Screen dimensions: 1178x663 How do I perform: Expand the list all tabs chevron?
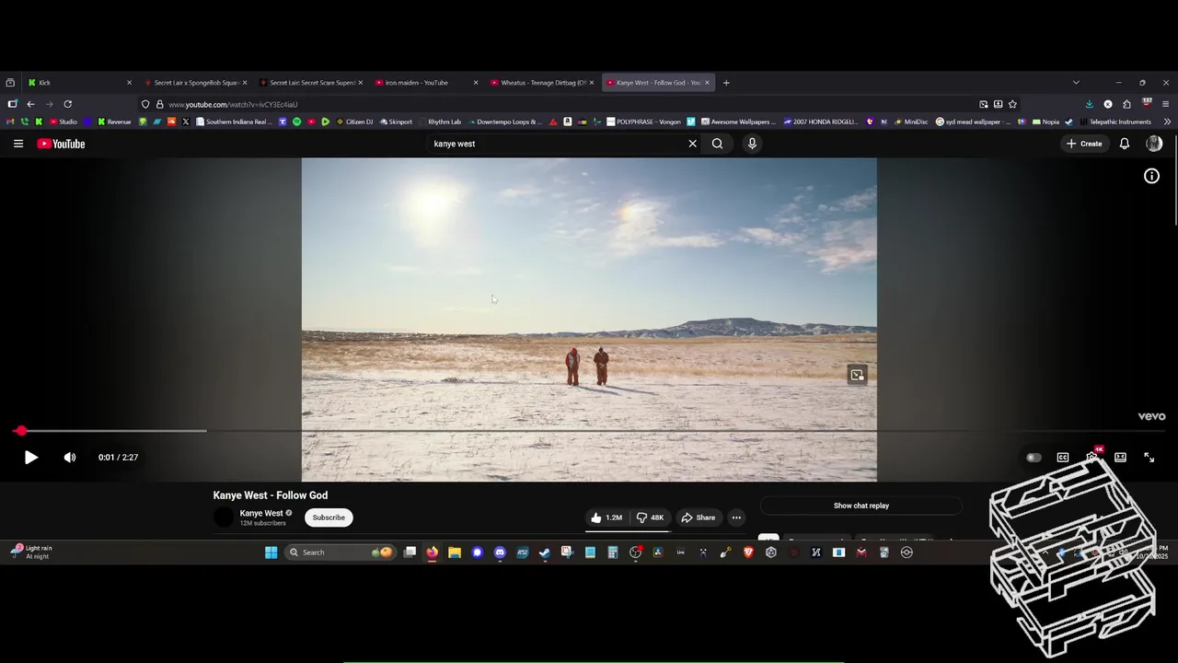point(1076,83)
